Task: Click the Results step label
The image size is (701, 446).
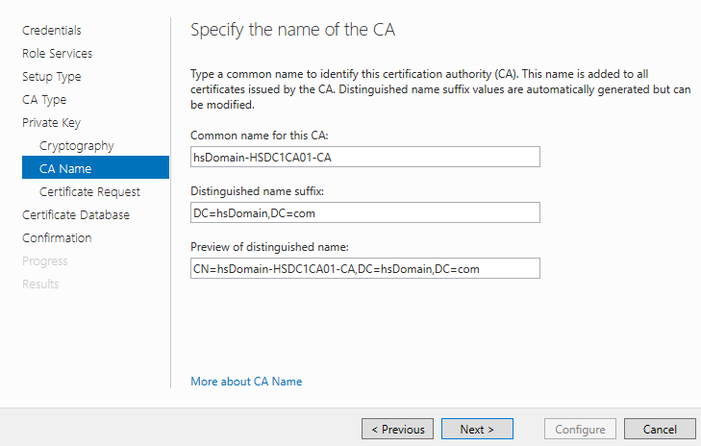Action: click(x=40, y=285)
